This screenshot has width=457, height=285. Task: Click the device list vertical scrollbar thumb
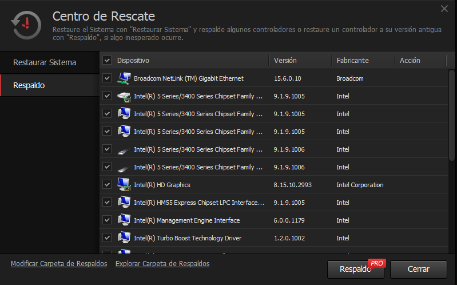click(452, 115)
